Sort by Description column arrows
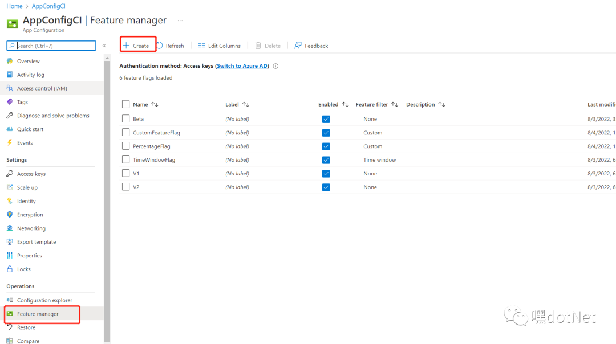The width and height of the screenshot is (616, 344). click(442, 104)
